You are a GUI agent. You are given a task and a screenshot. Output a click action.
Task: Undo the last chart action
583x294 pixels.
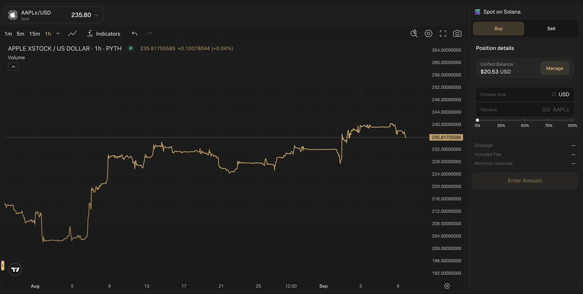135,34
